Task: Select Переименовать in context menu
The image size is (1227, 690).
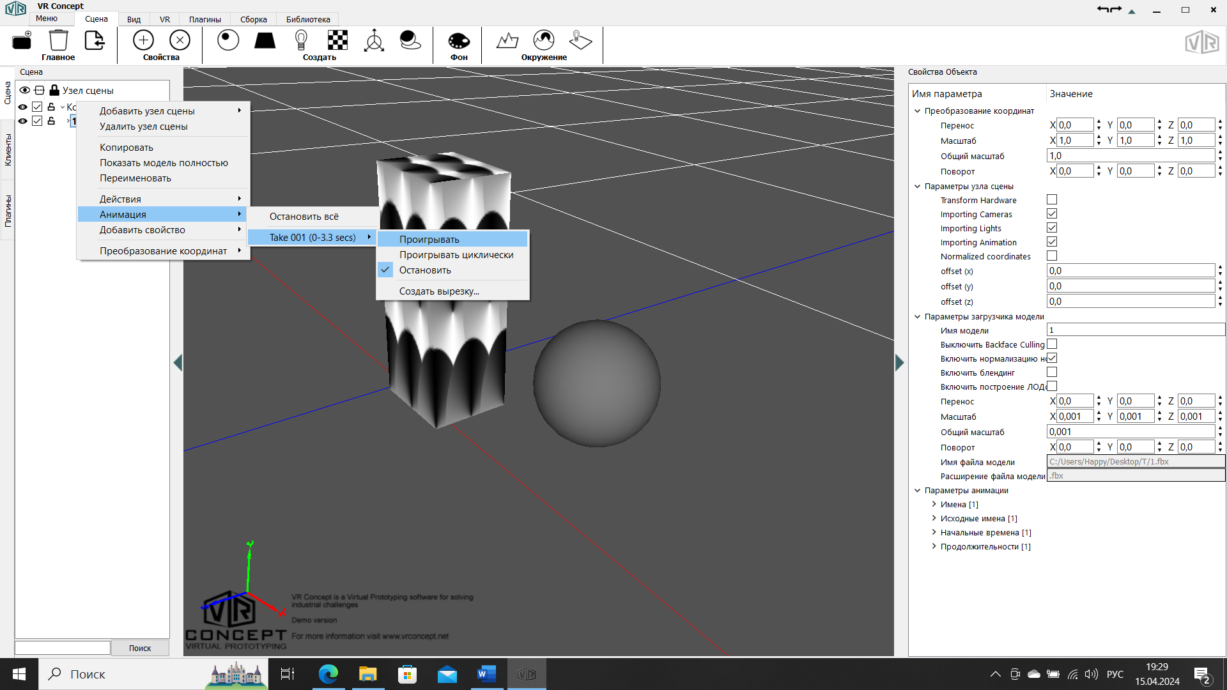Action: pos(164,178)
